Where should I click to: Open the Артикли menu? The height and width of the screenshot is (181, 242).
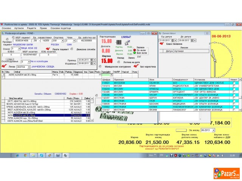(x=18, y=28)
